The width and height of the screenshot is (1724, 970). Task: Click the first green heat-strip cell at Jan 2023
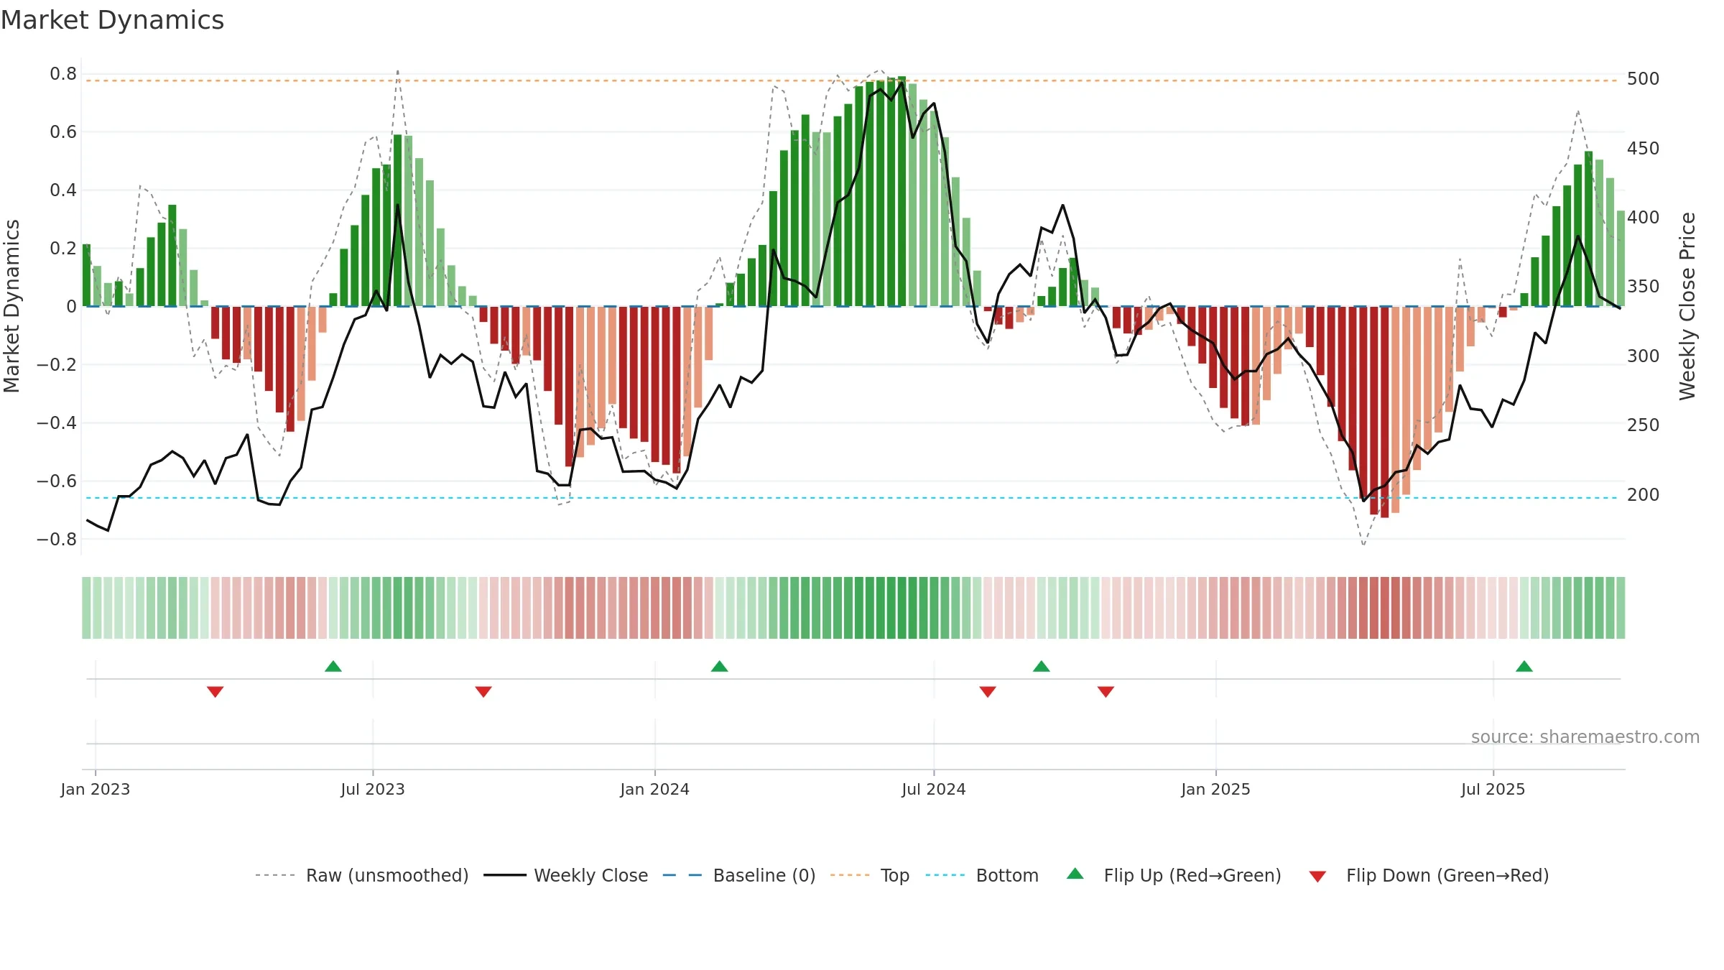(x=86, y=608)
